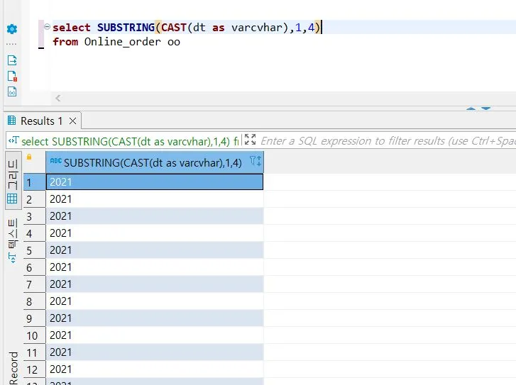Click the up arrow on panel divider
This screenshot has height=385, width=516.
point(471,108)
